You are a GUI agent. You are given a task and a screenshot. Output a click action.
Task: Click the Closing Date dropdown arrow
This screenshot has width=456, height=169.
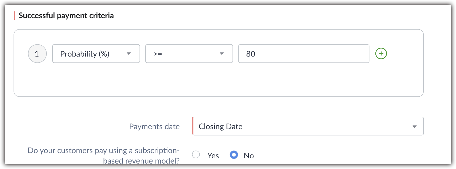pyautogui.click(x=414, y=126)
